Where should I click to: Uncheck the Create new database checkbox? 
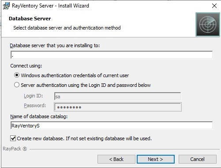point(13,138)
